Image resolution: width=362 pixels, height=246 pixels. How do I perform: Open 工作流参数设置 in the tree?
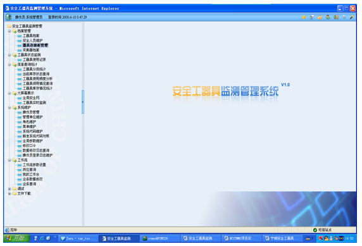coord(34,165)
